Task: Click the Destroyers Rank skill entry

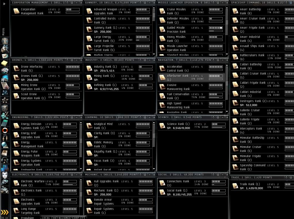Action: pos(262,103)
